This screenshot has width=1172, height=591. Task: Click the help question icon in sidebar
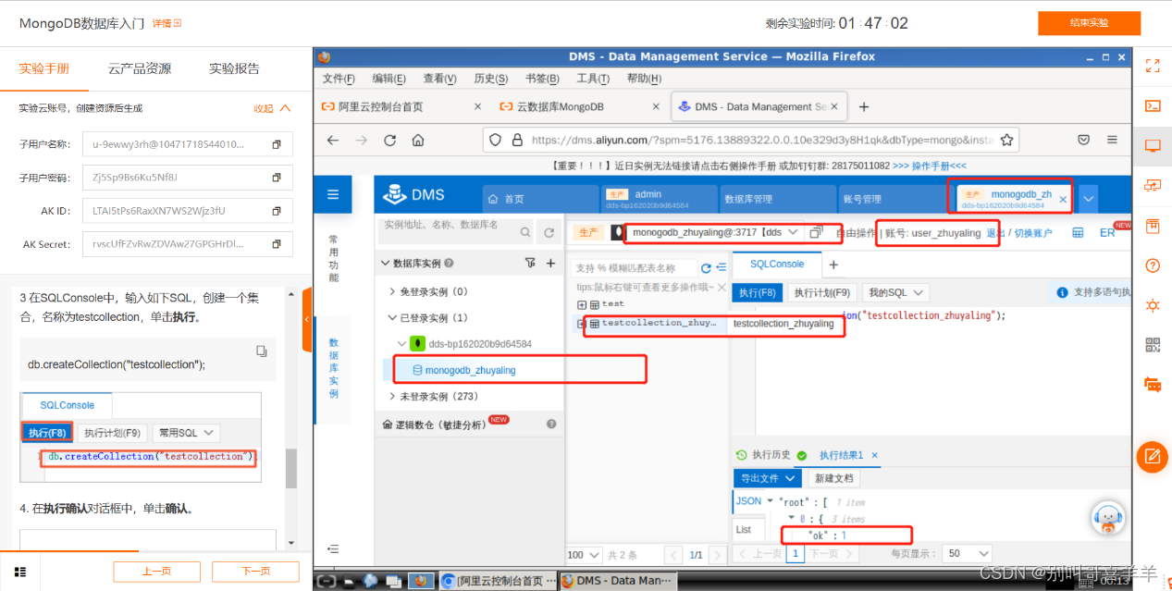click(1153, 265)
